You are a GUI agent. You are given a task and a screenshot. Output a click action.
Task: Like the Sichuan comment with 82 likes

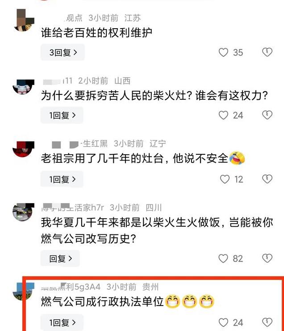[x=223, y=259]
